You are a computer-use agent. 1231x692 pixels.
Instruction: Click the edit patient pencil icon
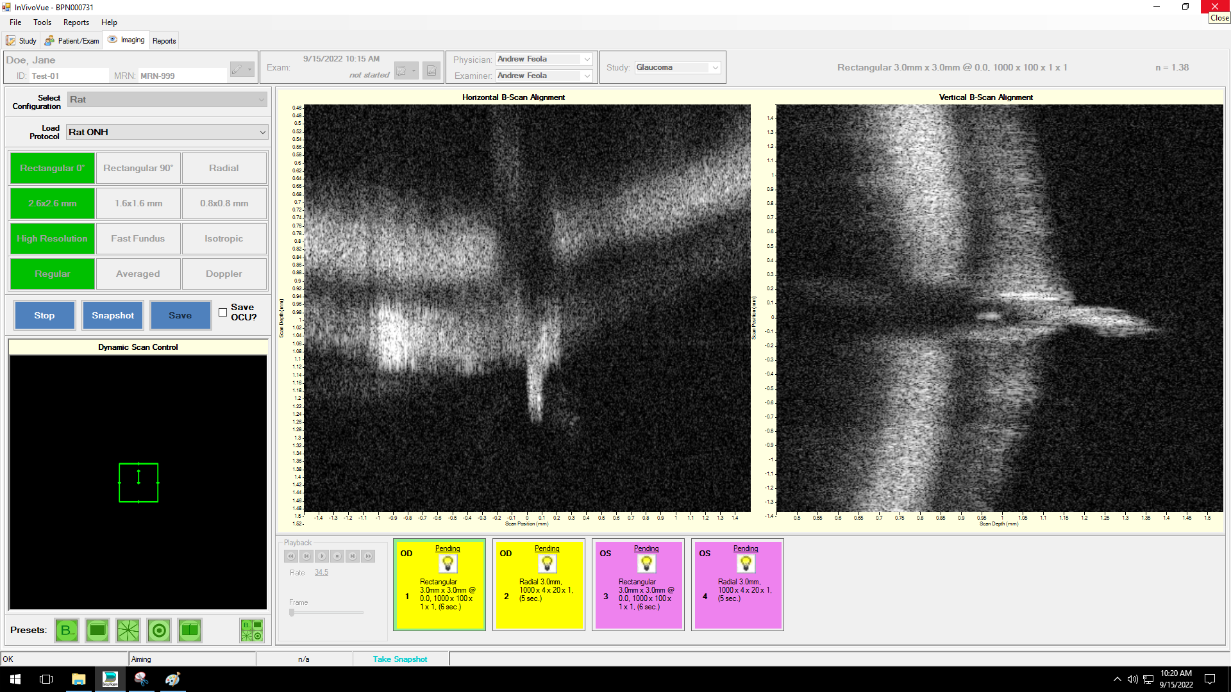pos(237,69)
